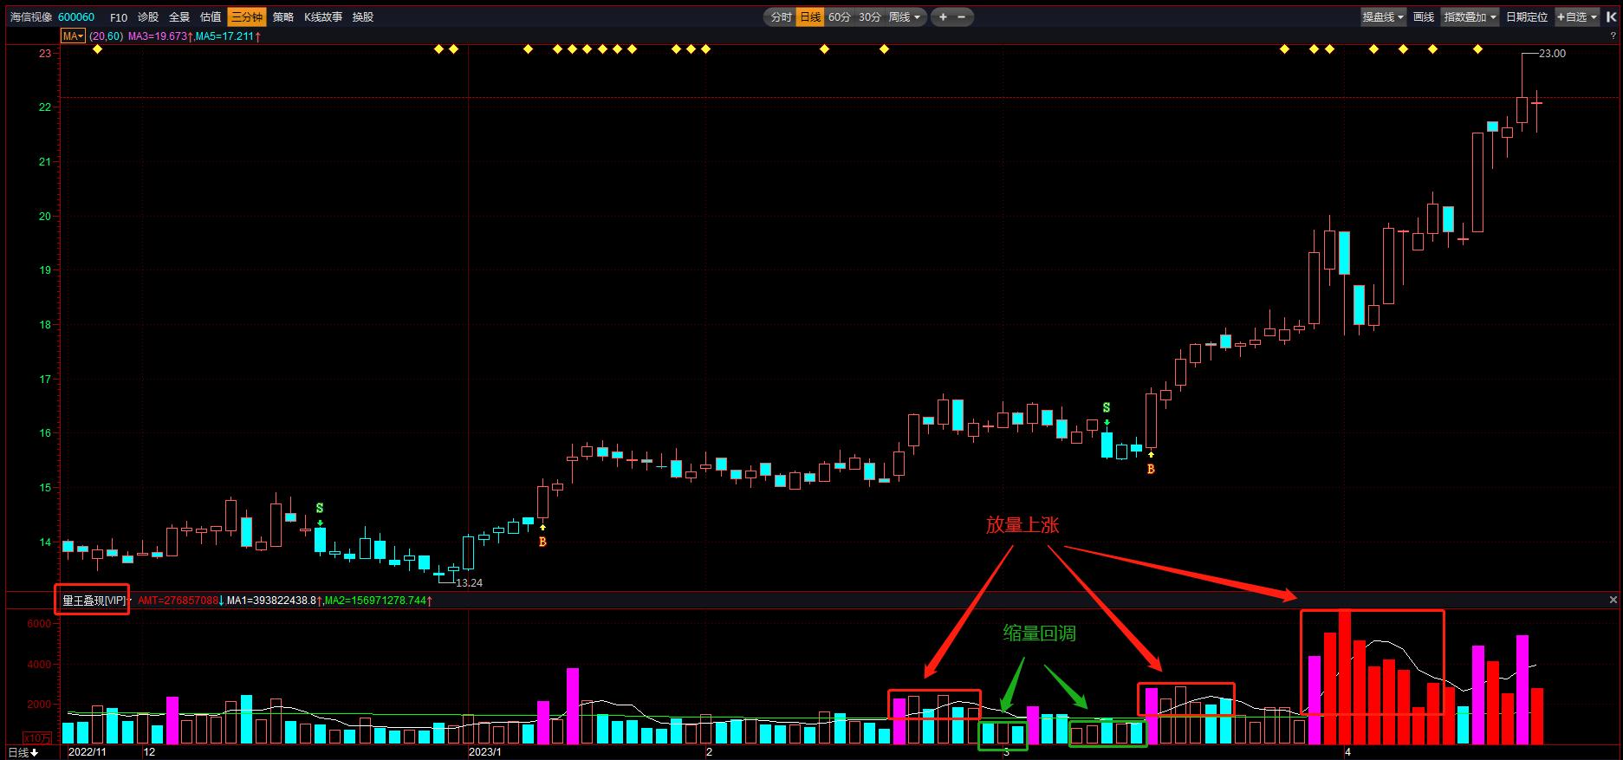Image resolution: width=1623 pixels, height=760 pixels.
Task: Click the B buy signal near 14
Action: pyautogui.click(x=542, y=542)
